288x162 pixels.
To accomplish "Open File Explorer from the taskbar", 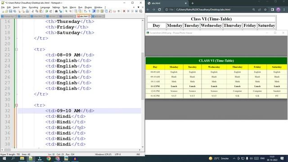I will click(x=22, y=158).
